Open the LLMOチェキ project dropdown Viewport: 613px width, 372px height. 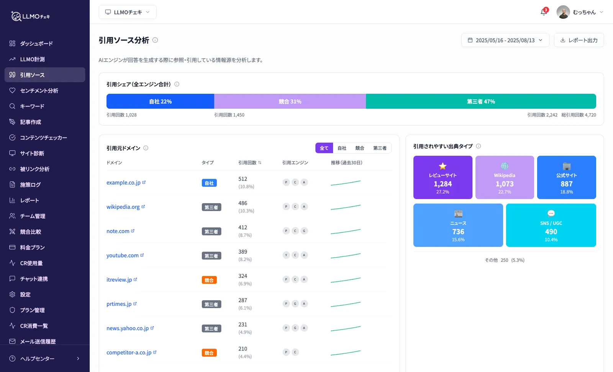pos(128,12)
